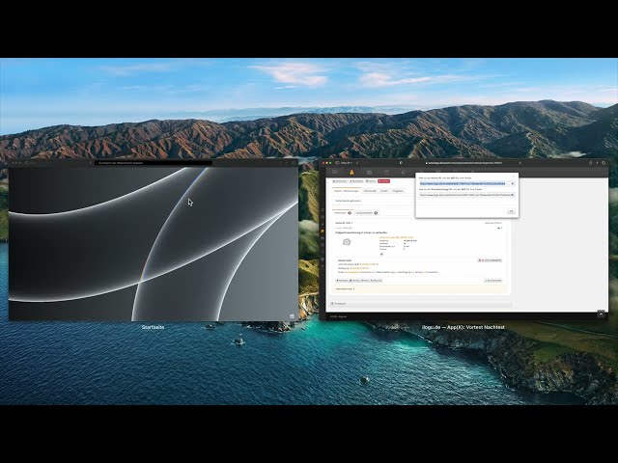
Task: Click into the second URL field in popup
Action: click(464, 195)
